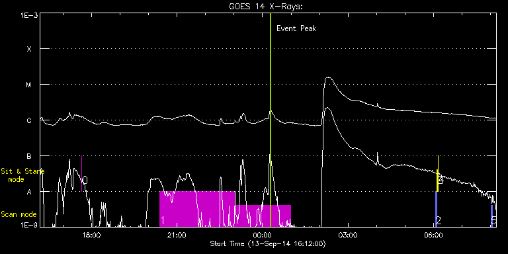Select the "A" flare class axis label

pos(29,192)
